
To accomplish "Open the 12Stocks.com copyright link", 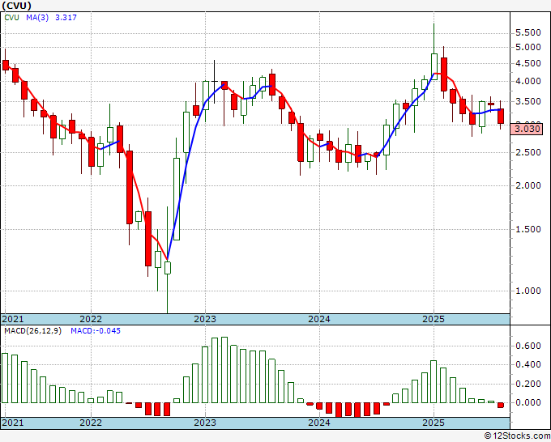I will point(517,436).
